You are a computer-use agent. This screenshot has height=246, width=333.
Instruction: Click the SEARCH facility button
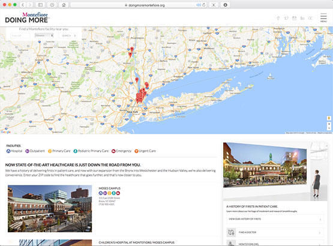(x=68, y=35)
